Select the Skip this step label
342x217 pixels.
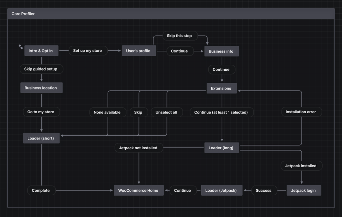click(x=180, y=36)
